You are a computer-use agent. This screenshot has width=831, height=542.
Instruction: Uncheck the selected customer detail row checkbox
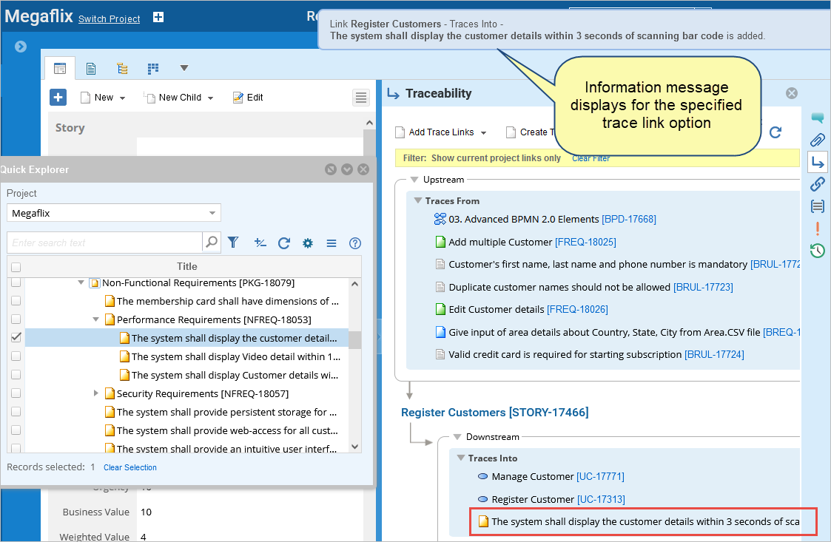(x=16, y=337)
